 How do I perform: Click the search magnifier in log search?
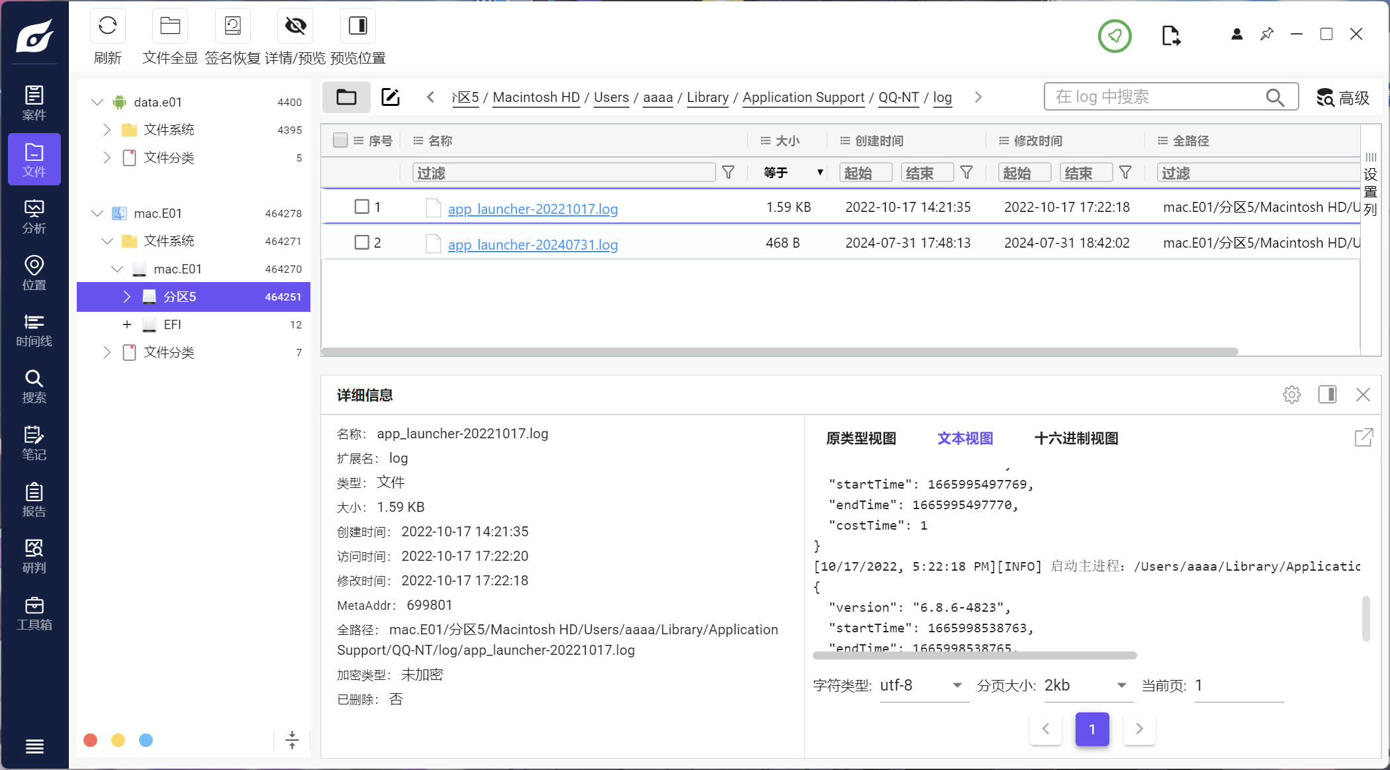pyautogui.click(x=1275, y=97)
